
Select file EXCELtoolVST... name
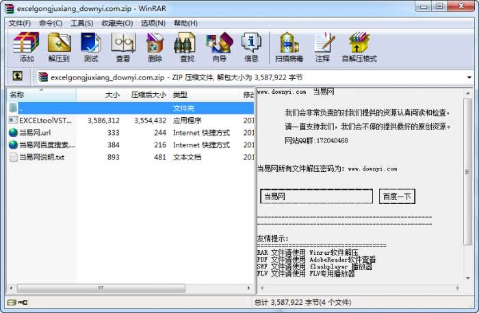tap(46, 121)
